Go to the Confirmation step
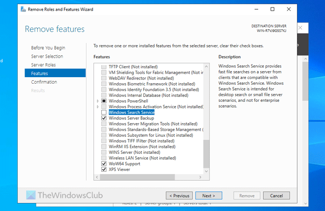Image resolution: width=325 pixels, height=211 pixels. 44,82
